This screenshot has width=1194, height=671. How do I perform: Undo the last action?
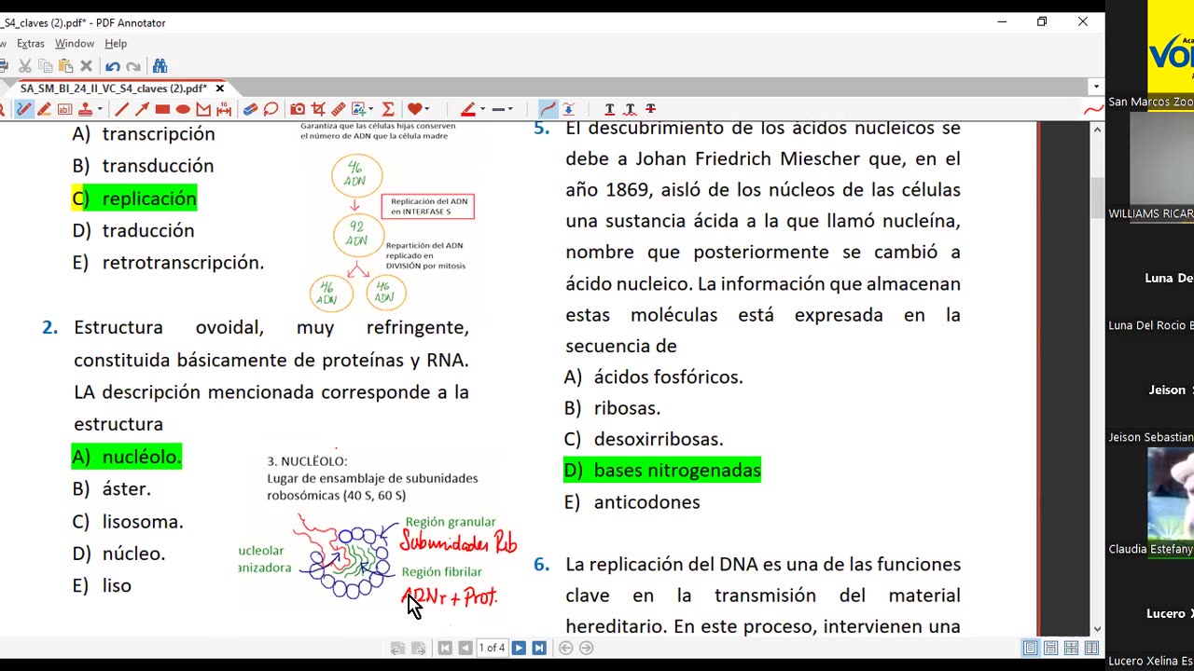[x=113, y=66]
